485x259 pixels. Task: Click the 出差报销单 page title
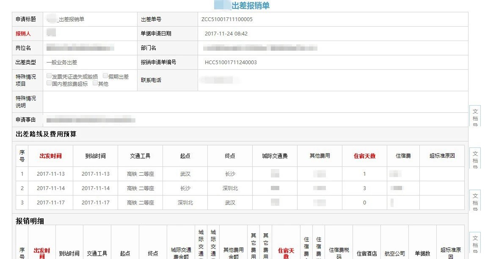coord(250,5)
